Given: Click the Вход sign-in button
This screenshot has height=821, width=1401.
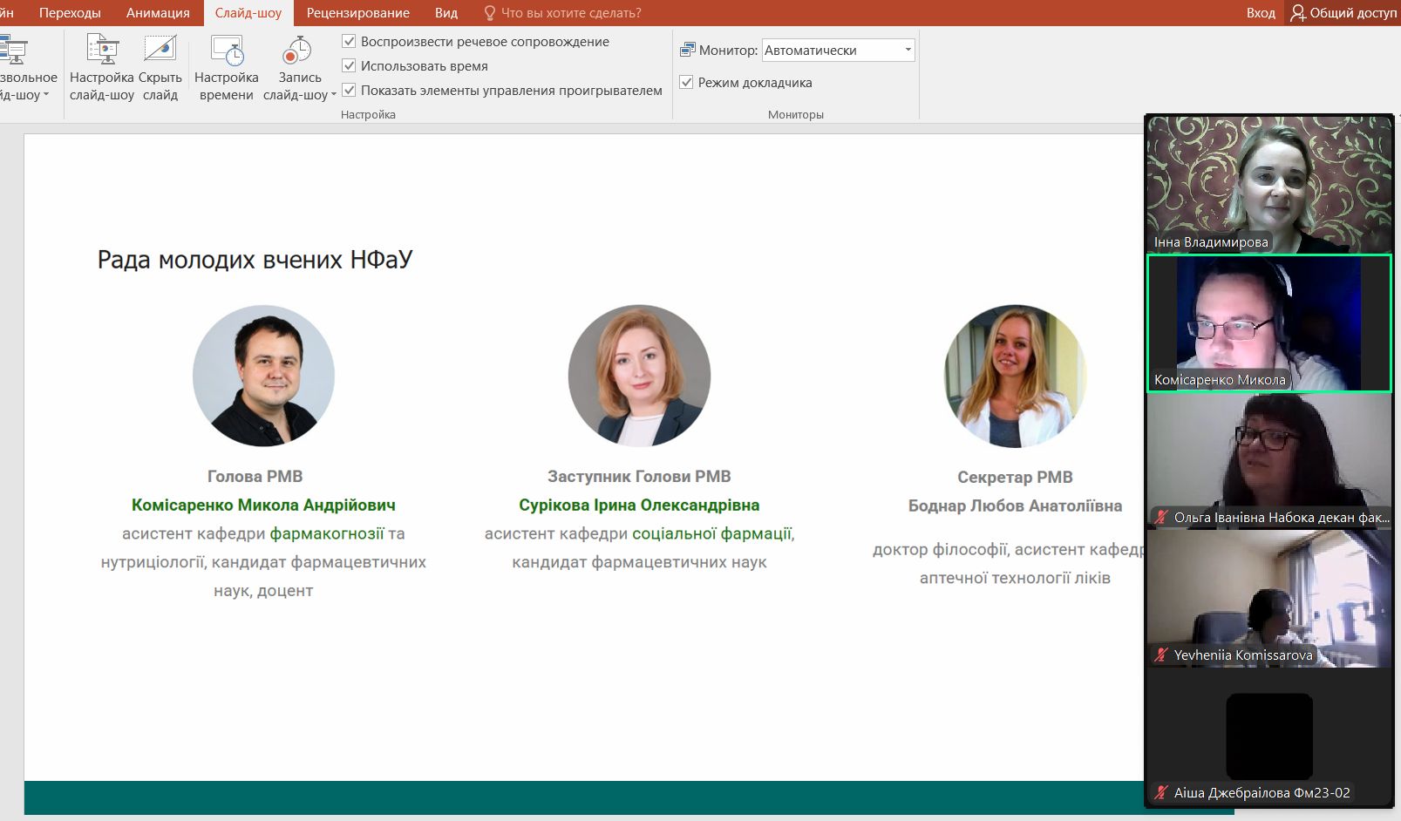Looking at the screenshot, I should (x=1261, y=13).
